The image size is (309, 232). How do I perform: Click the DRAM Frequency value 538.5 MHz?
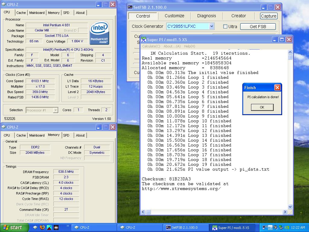click(66, 172)
